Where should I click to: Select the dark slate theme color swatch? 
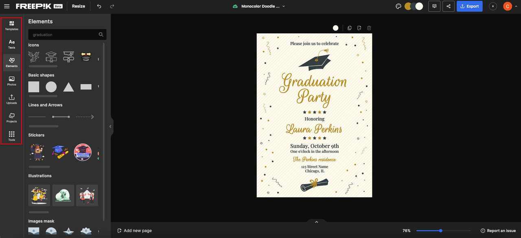click(414, 6)
